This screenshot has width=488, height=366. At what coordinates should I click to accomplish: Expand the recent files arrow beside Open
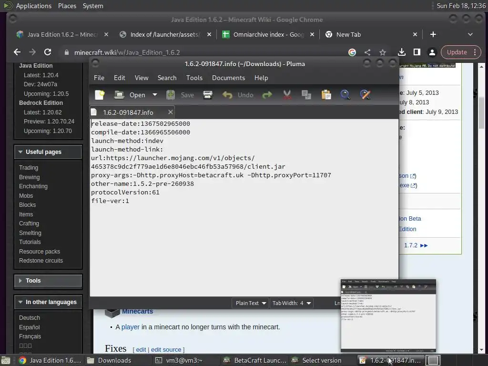[155, 95]
